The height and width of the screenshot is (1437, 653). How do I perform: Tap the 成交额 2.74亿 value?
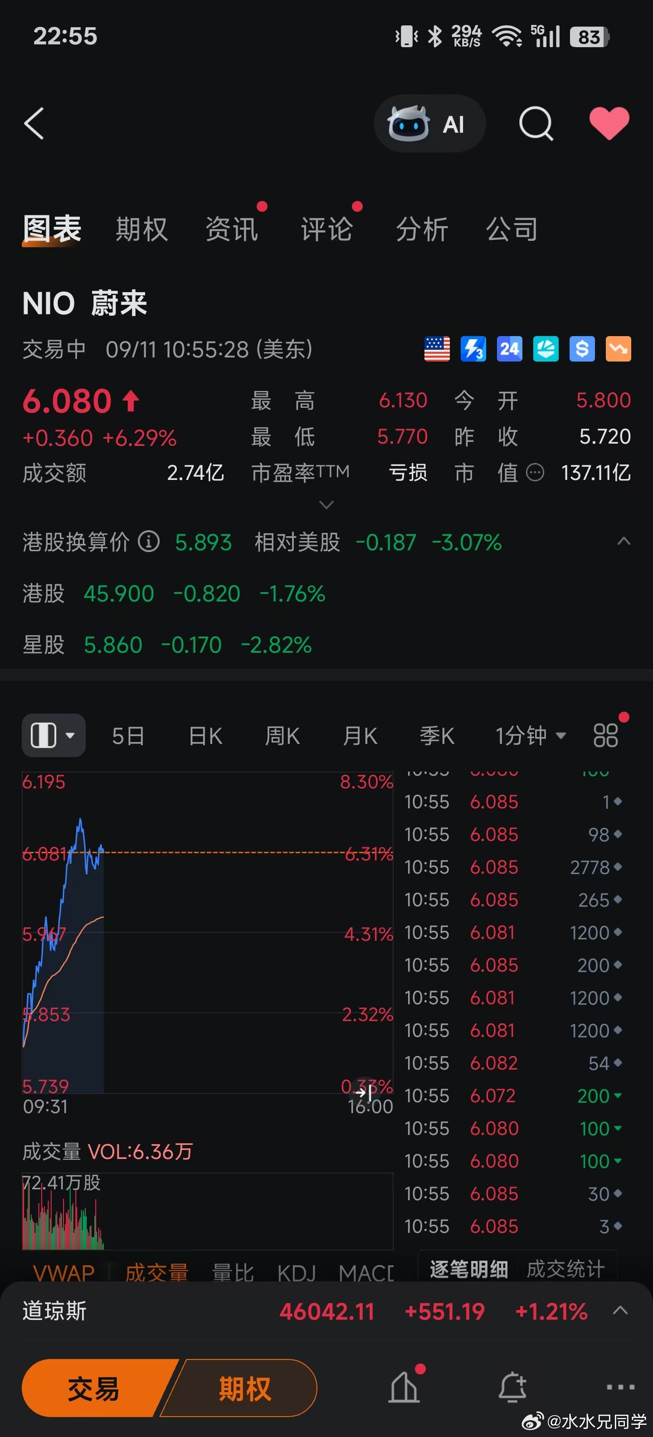click(195, 473)
